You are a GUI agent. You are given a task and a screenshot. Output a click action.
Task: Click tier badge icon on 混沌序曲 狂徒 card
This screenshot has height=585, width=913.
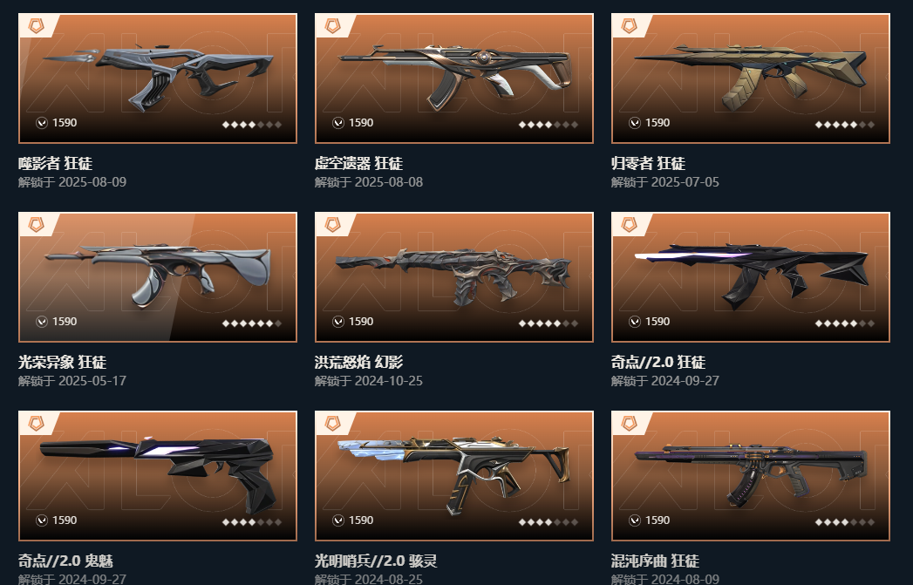[629, 423]
